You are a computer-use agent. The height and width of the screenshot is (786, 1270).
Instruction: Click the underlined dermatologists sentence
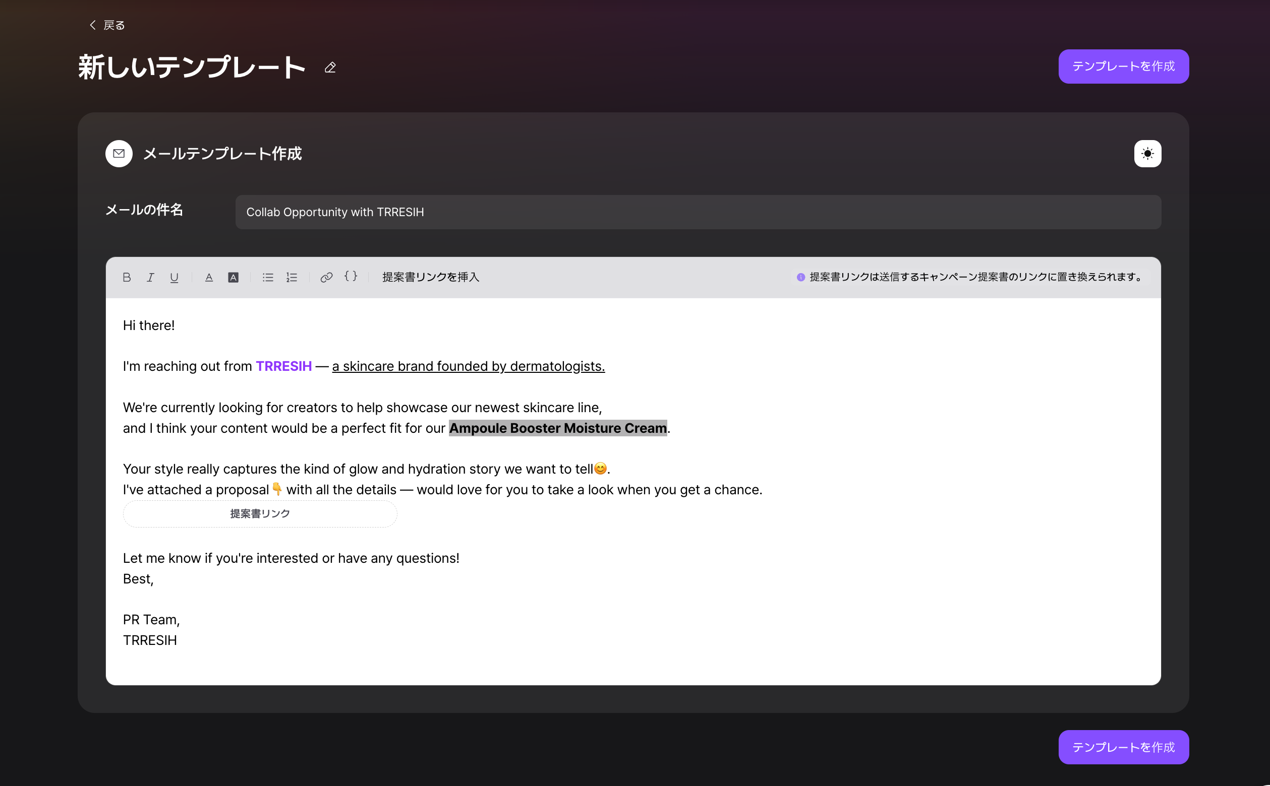pyautogui.click(x=468, y=366)
